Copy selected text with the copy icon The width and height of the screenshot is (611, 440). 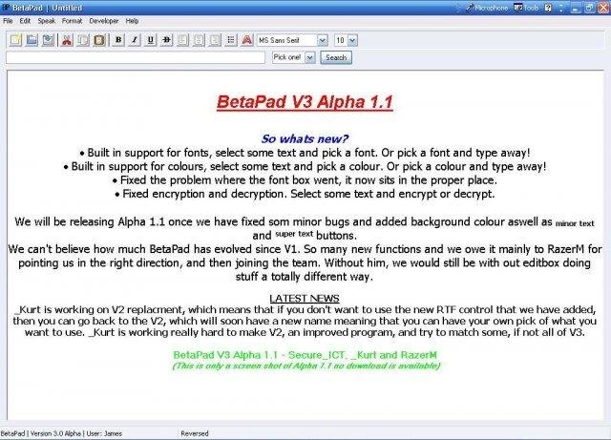(83, 40)
